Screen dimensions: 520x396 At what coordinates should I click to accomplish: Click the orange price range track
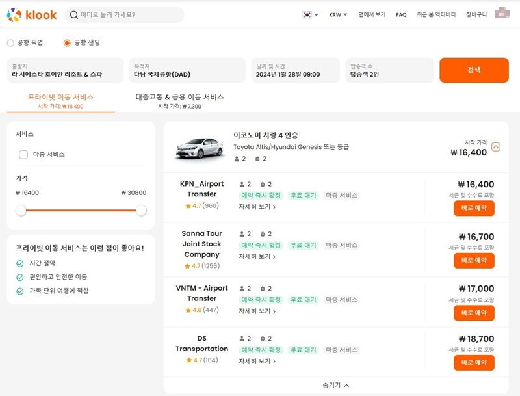(x=81, y=210)
